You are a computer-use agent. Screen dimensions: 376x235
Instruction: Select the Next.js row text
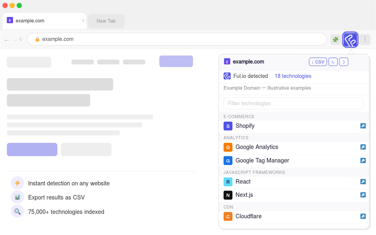coord(244,195)
